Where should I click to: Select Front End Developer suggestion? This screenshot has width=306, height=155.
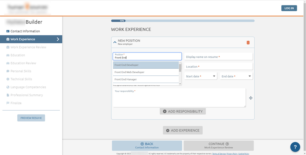click(146, 65)
